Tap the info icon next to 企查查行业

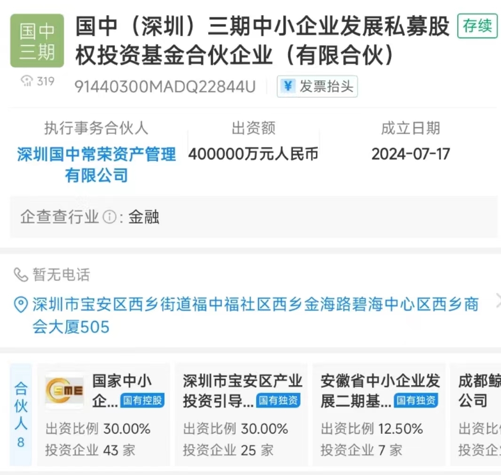coord(109,217)
